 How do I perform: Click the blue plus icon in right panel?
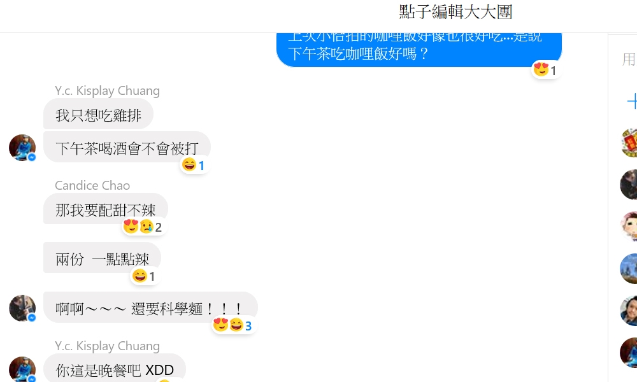[632, 101]
